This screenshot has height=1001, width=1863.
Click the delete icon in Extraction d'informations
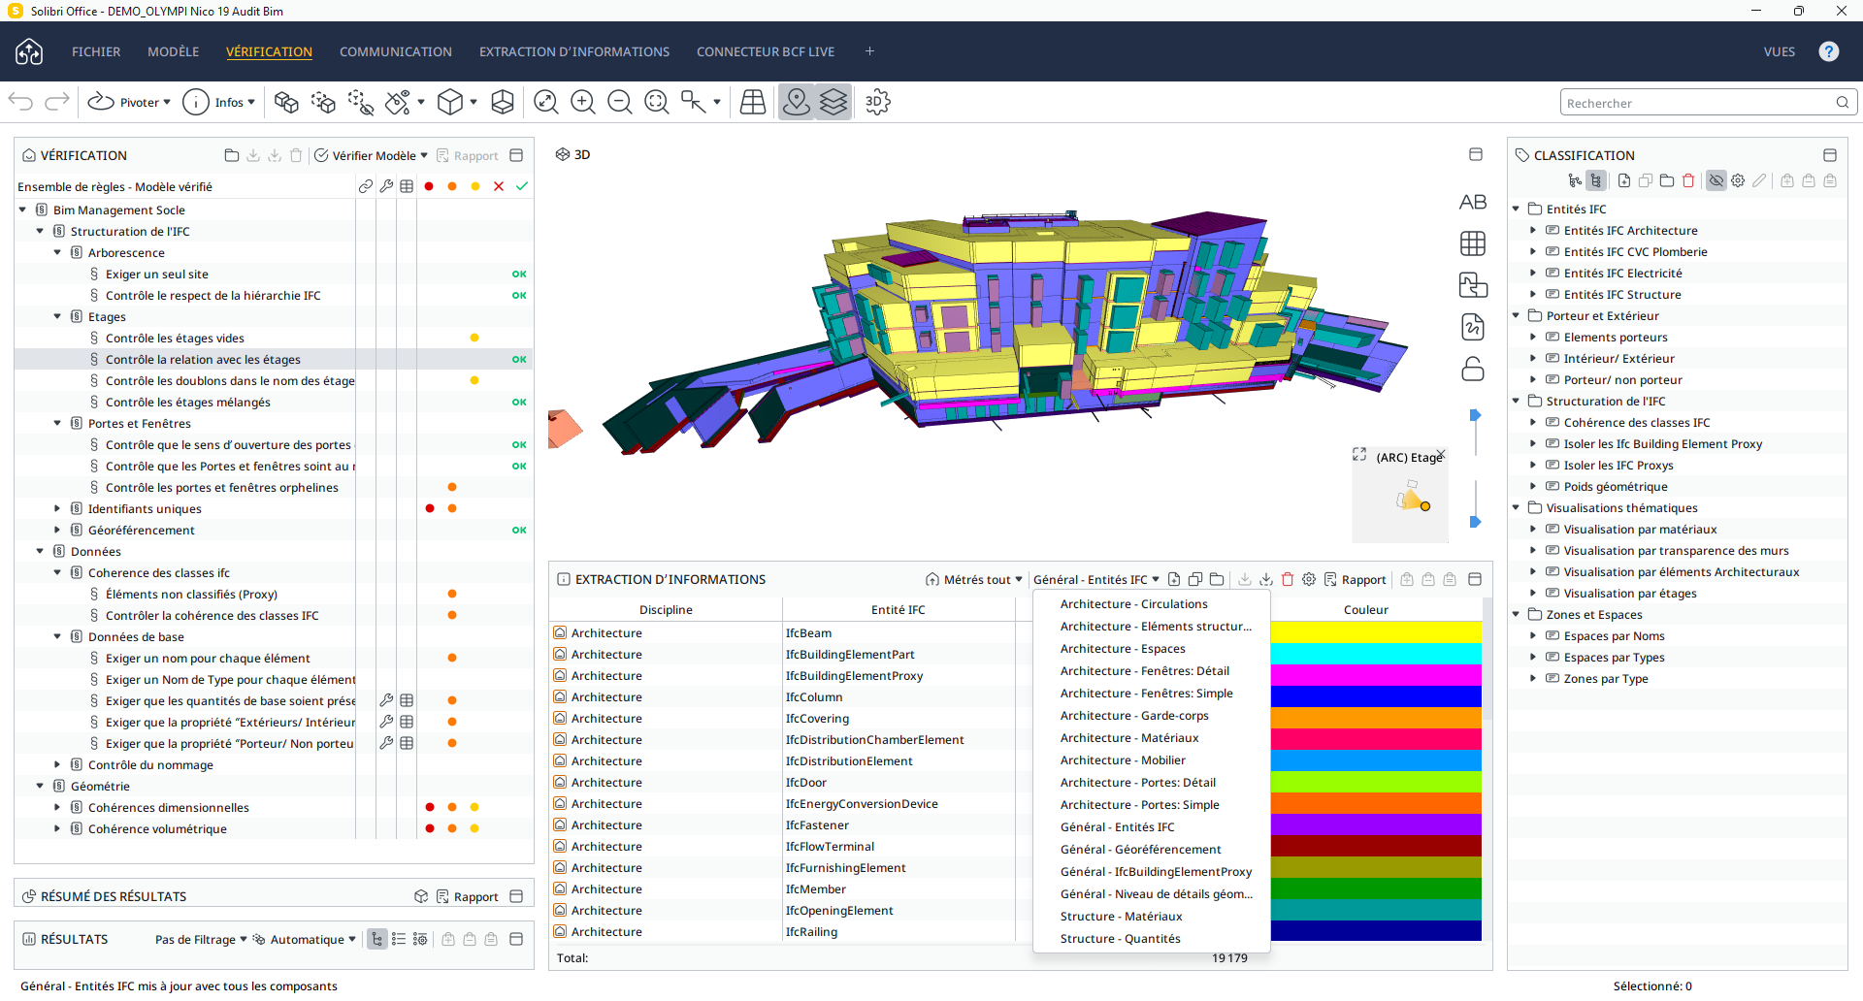click(x=1288, y=579)
